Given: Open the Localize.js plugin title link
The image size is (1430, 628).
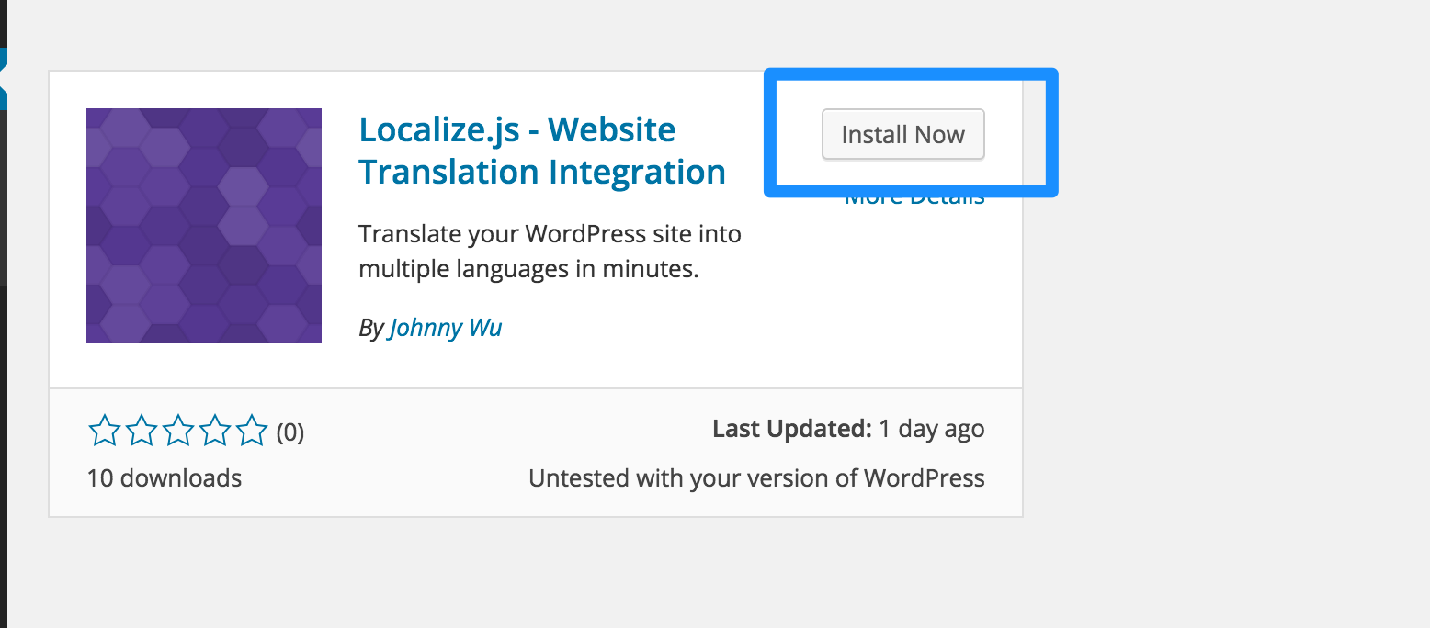Looking at the screenshot, I should [542, 150].
